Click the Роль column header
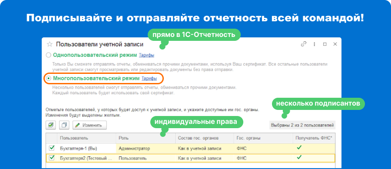The image size is (391, 169). click(x=146, y=138)
